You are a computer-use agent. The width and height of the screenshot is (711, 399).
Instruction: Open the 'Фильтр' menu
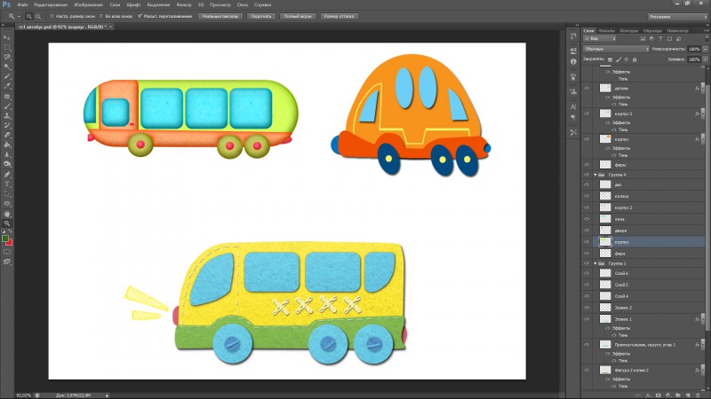[x=184, y=4]
